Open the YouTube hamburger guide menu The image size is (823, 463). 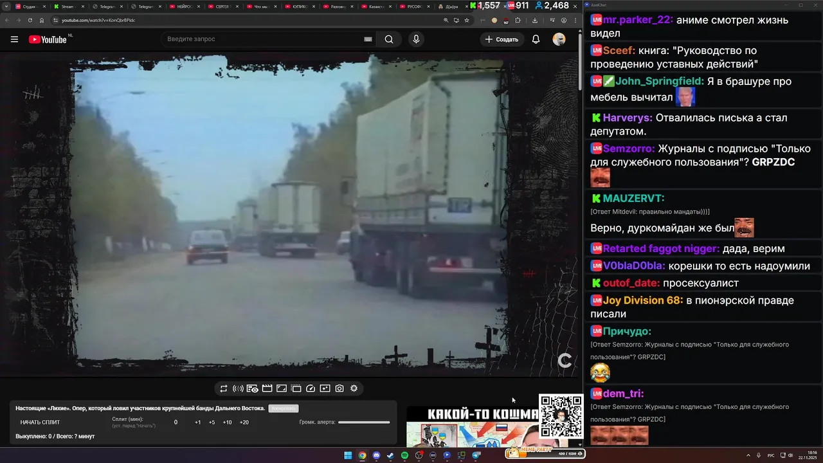[14, 39]
